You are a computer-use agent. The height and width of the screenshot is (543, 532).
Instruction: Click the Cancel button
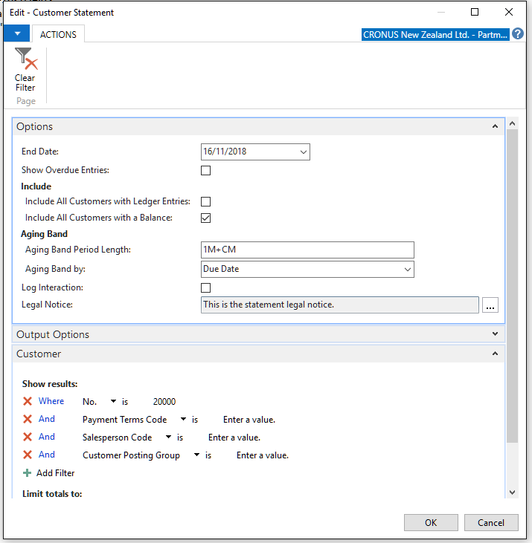click(x=491, y=522)
